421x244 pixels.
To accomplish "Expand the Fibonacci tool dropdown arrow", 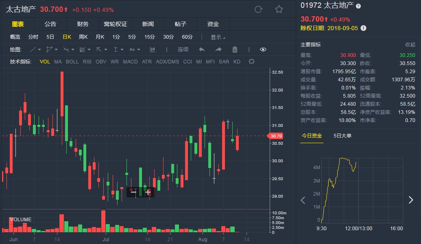I will click(x=89, y=50).
